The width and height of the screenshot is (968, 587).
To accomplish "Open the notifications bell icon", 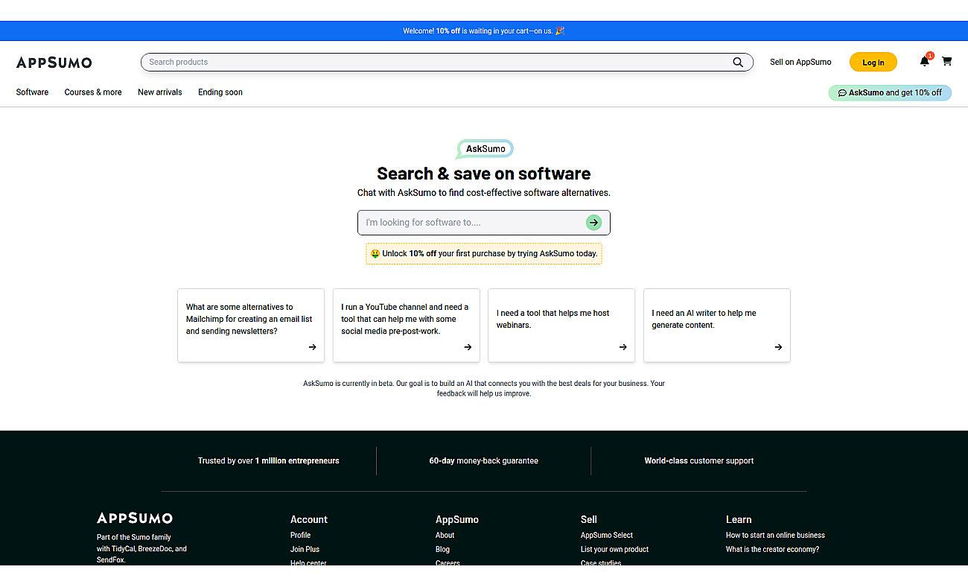I will coord(925,61).
